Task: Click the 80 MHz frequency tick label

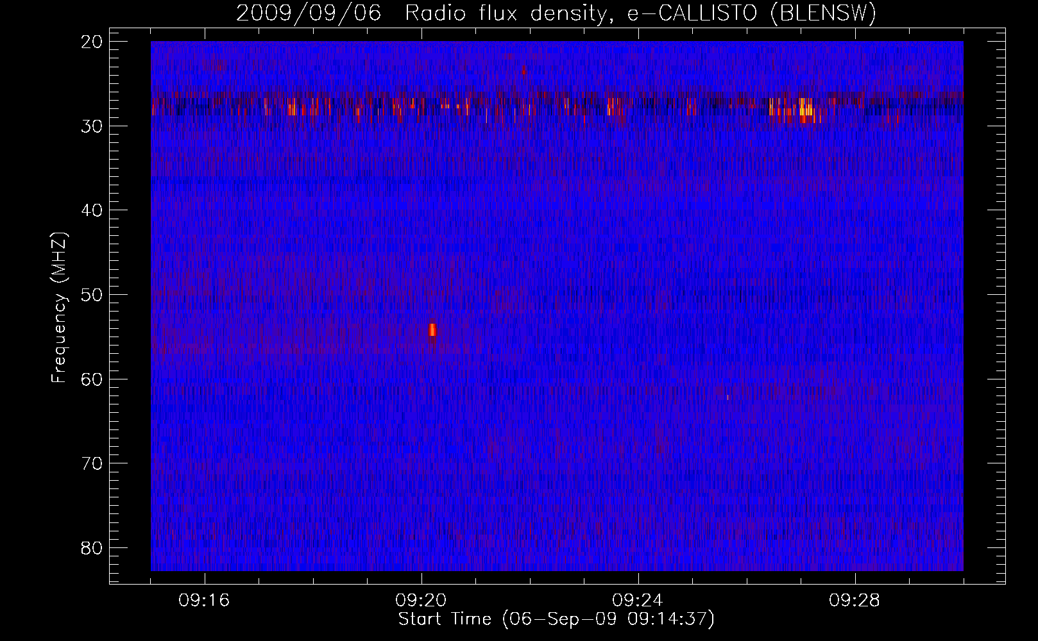Action: pyautogui.click(x=92, y=548)
